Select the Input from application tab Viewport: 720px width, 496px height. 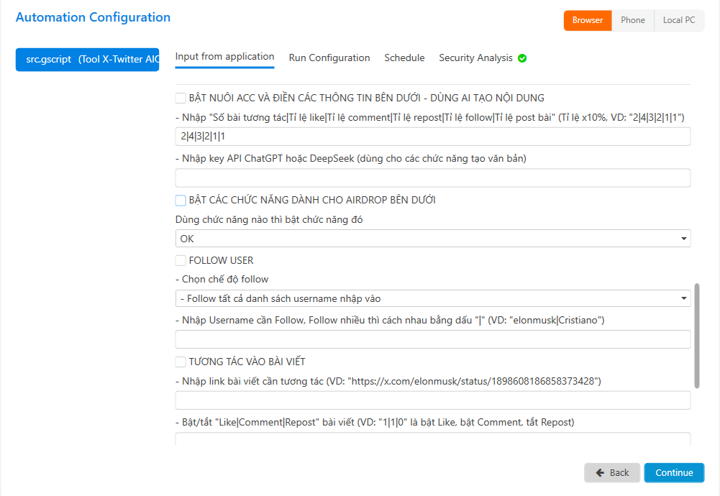pyautogui.click(x=224, y=57)
